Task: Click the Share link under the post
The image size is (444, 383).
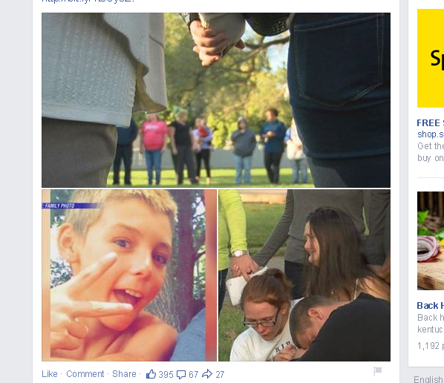Action: 124,374
